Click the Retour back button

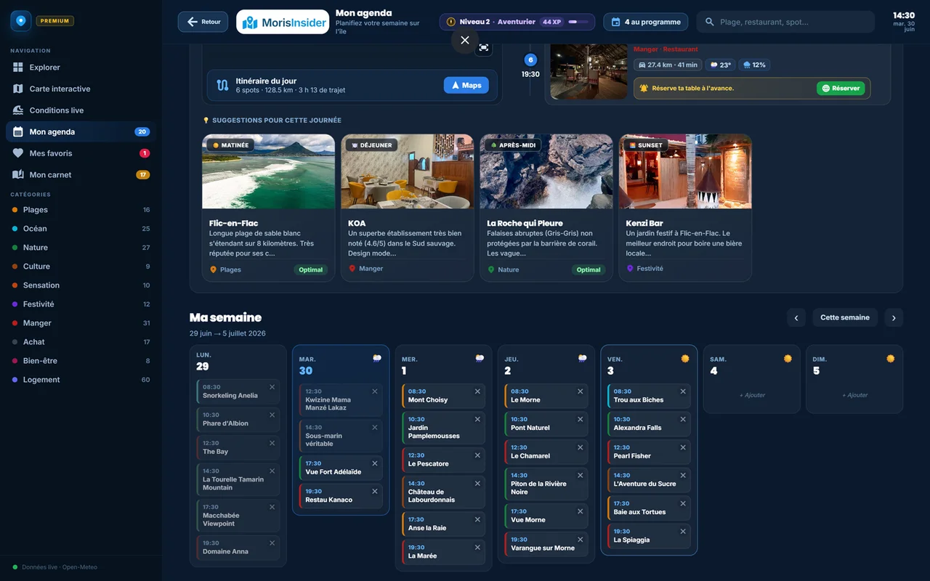(x=203, y=22)
